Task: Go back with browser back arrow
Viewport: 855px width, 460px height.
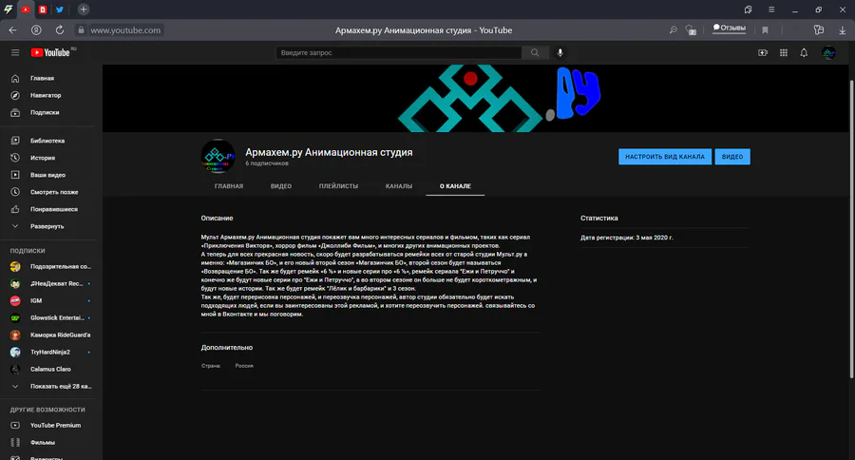Action: (12, 30)
